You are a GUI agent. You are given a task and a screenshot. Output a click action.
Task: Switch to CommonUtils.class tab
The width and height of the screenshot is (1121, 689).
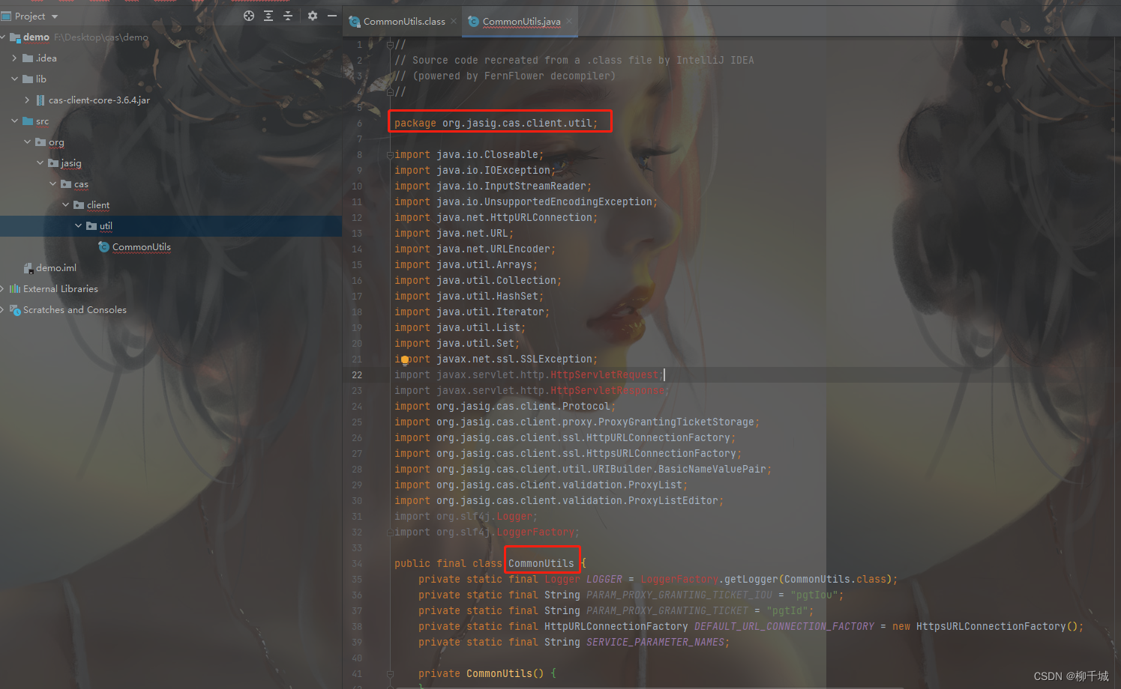pos(404,22)
